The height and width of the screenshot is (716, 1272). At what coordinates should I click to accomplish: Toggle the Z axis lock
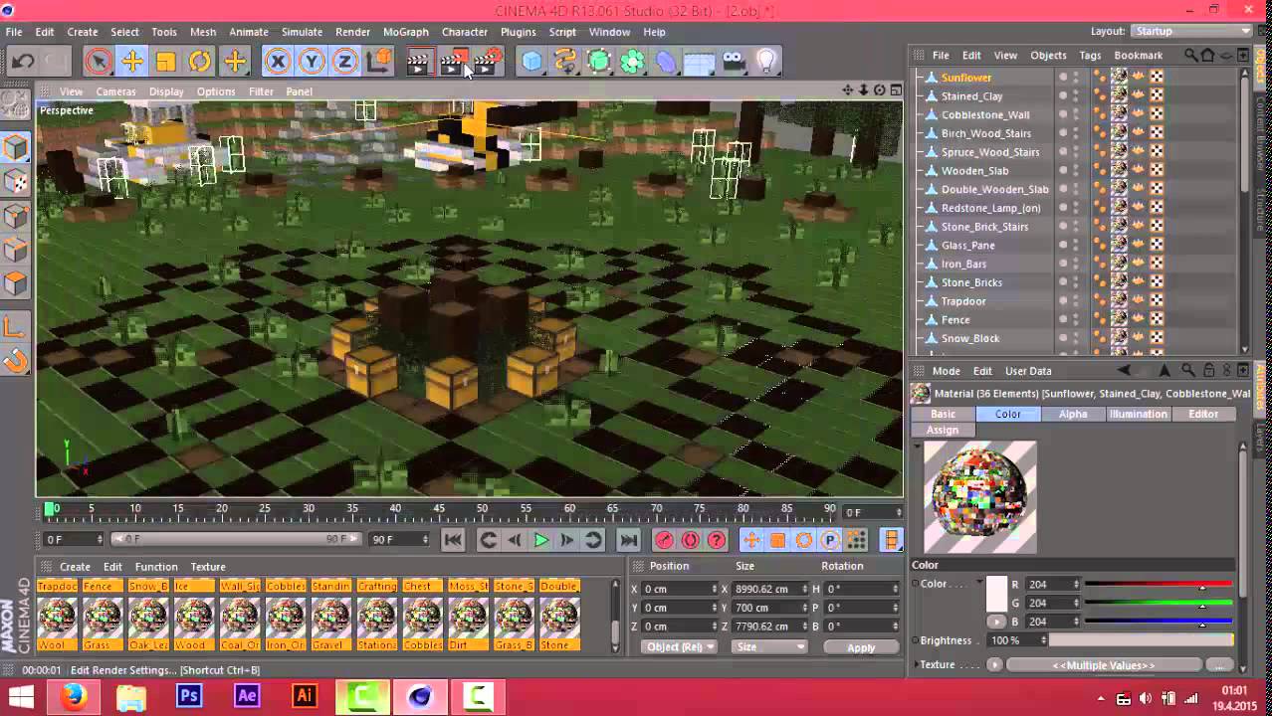pyautogui.click(x=344, y=62)
